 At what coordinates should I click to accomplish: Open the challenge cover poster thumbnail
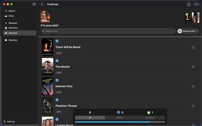[45, 16]
